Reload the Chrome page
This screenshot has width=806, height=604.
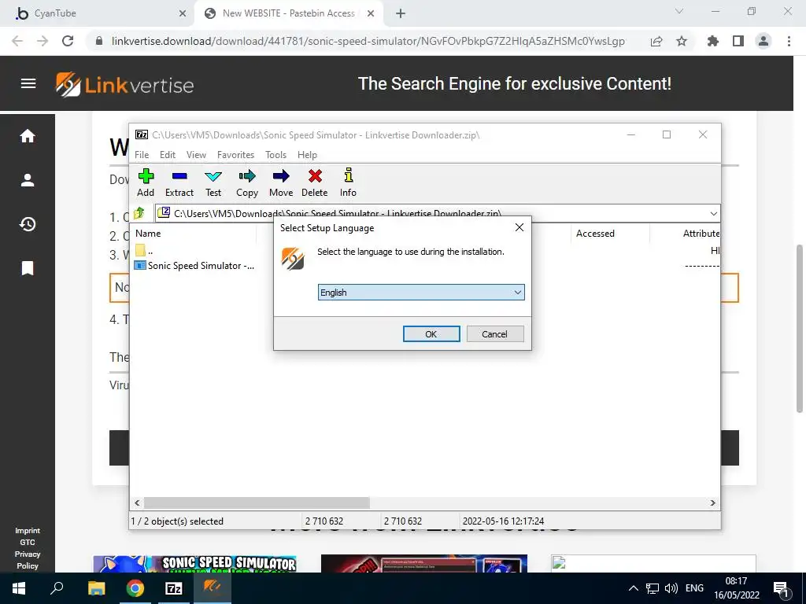click(x=68, y=41)
